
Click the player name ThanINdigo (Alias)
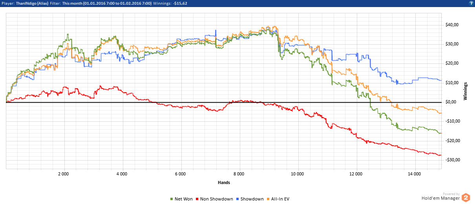click(x=33, y=3)
